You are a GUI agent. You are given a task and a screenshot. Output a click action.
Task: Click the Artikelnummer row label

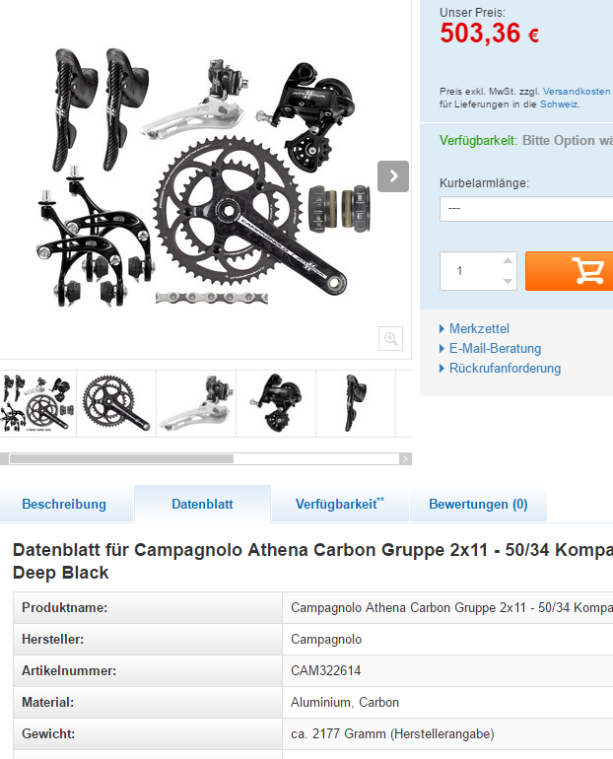pyautogui.click(x=69, y=671)
